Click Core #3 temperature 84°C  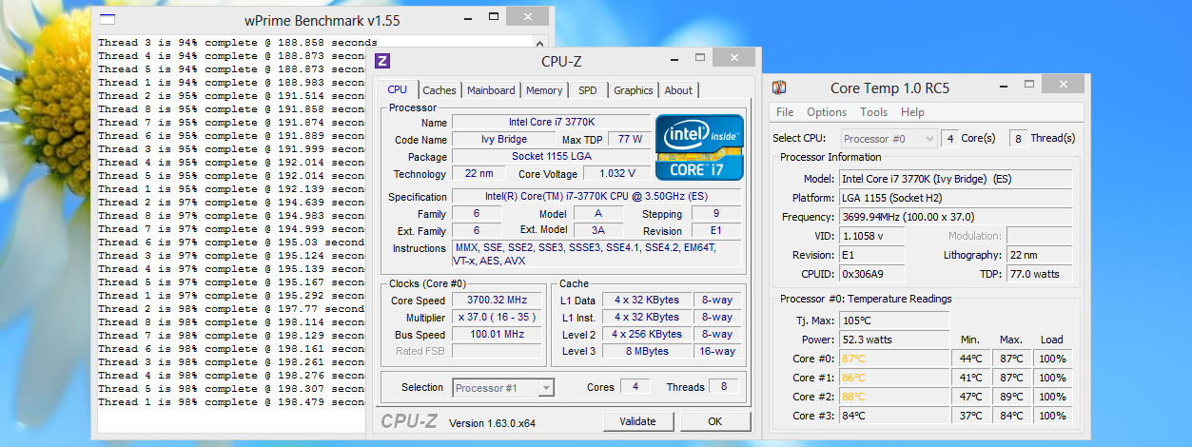[x=893, y=416]
